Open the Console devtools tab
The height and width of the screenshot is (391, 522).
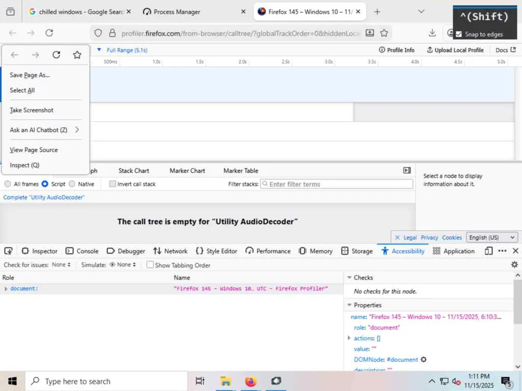82,251
